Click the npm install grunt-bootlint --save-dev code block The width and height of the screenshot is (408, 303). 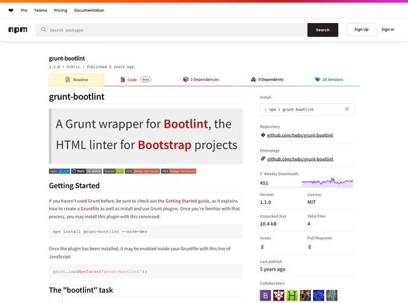tap(146, 231)
